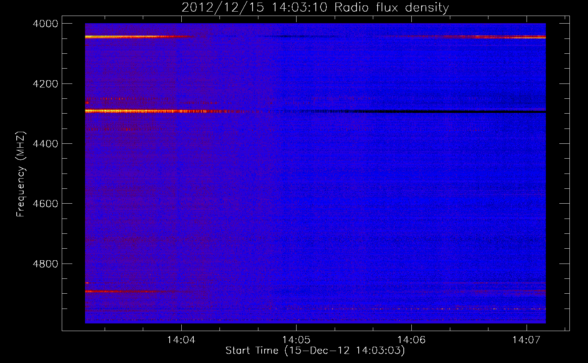Click the 4400 frequency tick label
This screenshot has width=588, height=363.
point(45,144)
